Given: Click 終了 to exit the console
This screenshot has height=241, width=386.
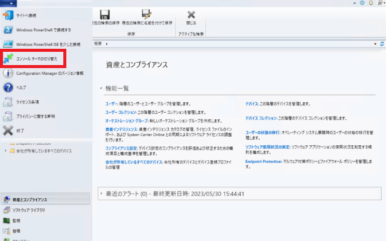Looking at the screenshot, I should (21, 130).
